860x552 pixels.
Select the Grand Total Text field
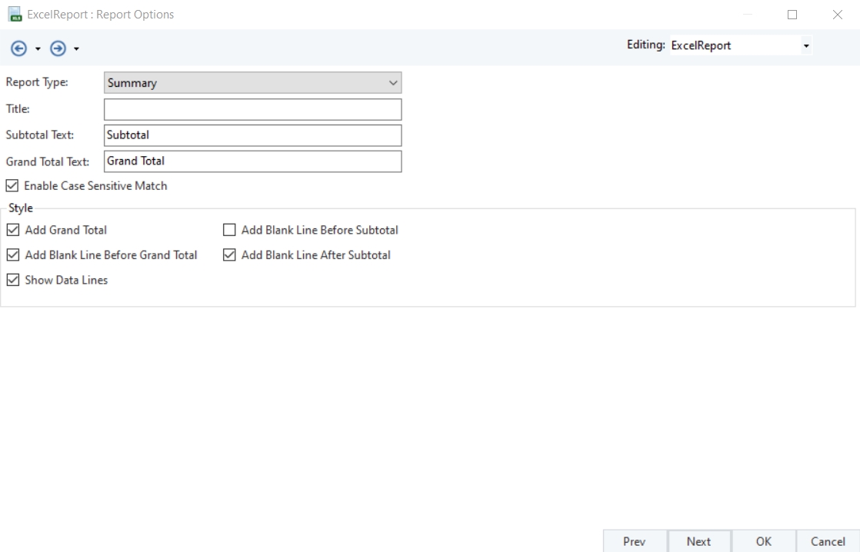click(x=253, y=161)
